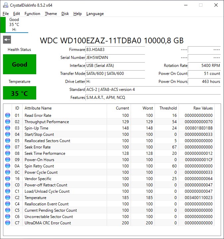Click status orb for UltraDMA CRC Error Count
The height and width of the screenshot is (239, 224).
[x=8, y=223]
